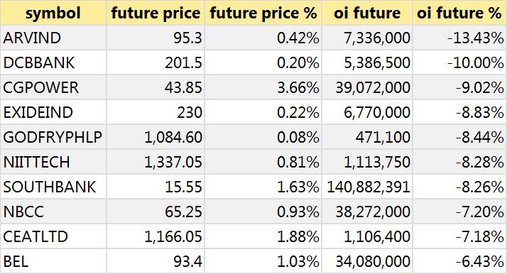Click the NIITTECH symbol cell
Screen dimensions: 507x274
pyautogui.click(x=53, y=163)
